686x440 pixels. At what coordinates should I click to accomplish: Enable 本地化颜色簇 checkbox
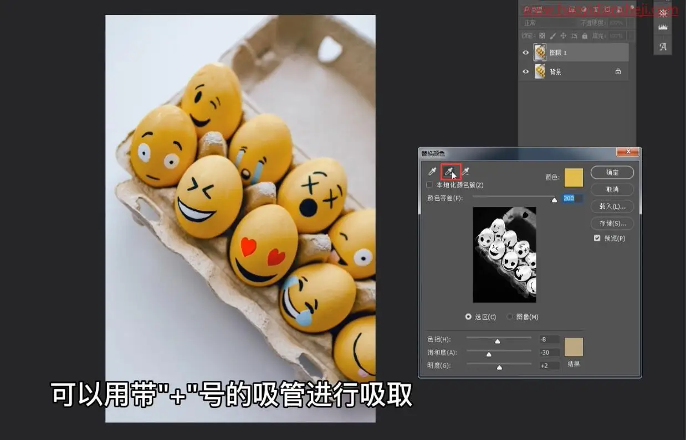429,185
